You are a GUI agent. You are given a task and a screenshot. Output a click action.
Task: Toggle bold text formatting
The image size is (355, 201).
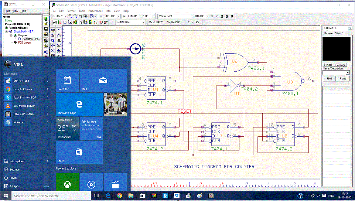tap(212, 16)
